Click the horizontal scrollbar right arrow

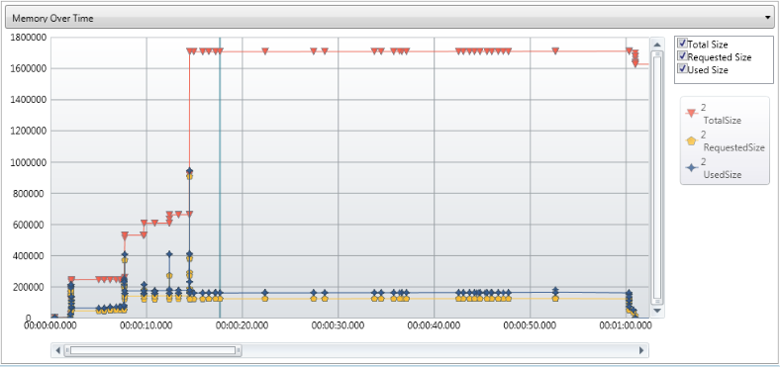coord(641,350)
